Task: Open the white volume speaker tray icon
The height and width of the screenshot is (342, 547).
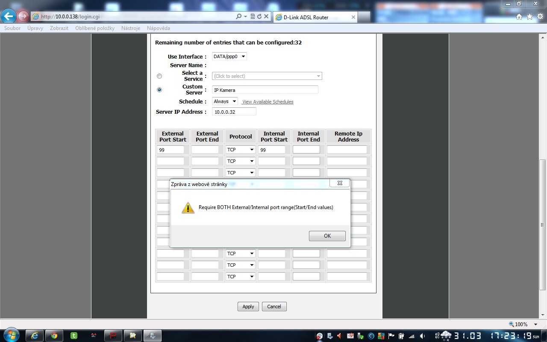Action: click(422, 336)
